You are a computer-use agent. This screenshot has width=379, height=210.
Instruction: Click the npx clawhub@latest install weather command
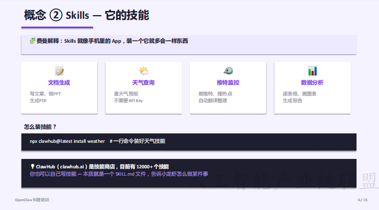pos(67,141)
